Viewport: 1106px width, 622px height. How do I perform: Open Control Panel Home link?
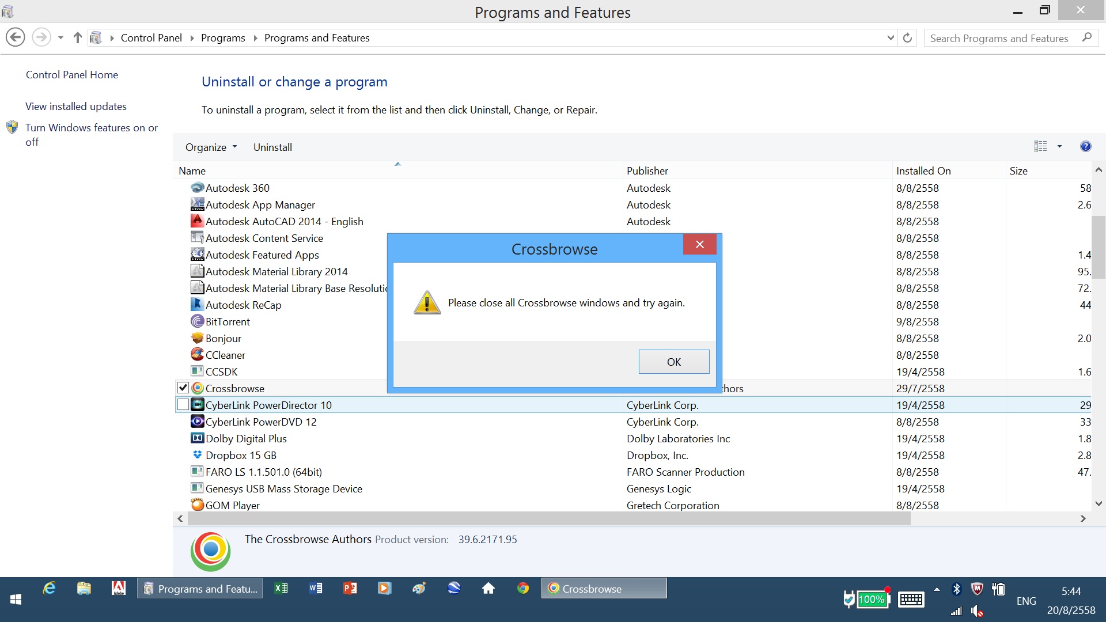pyautogui.click(x=72, y=74)
